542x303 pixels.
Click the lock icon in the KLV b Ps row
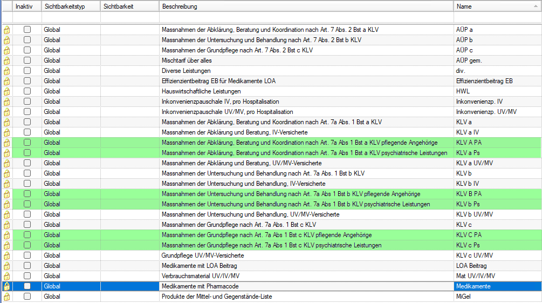[7, 205]
